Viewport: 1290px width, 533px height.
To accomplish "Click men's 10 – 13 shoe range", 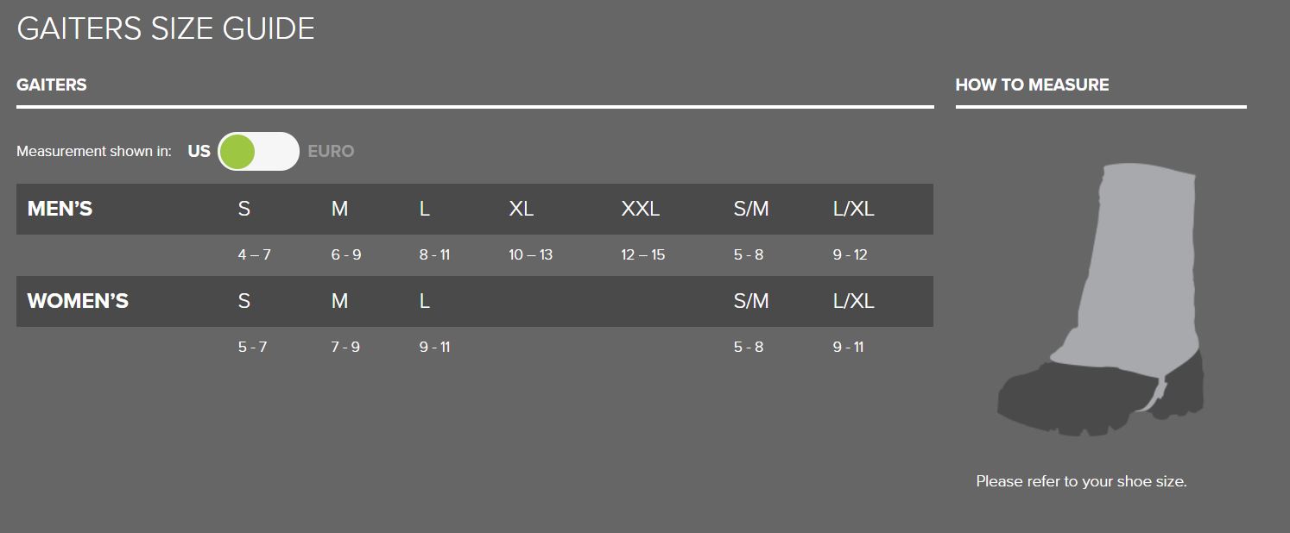I will pyautogui.click(x=530, y=255).
